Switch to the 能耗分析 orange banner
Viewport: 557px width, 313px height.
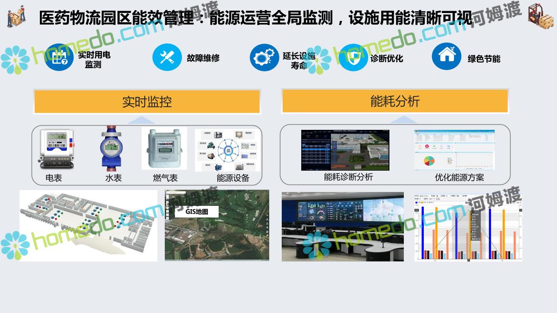pos(395,101)
